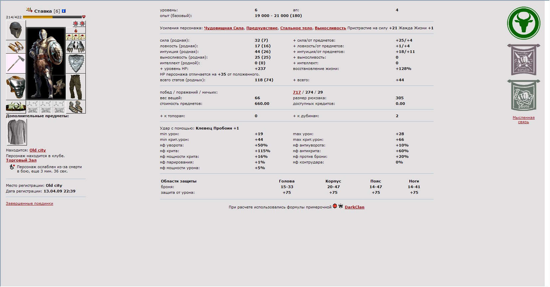Open the golden bracers item slot
Image resolution: width=550 pixels, height=287 pixels.
(16, 47)
